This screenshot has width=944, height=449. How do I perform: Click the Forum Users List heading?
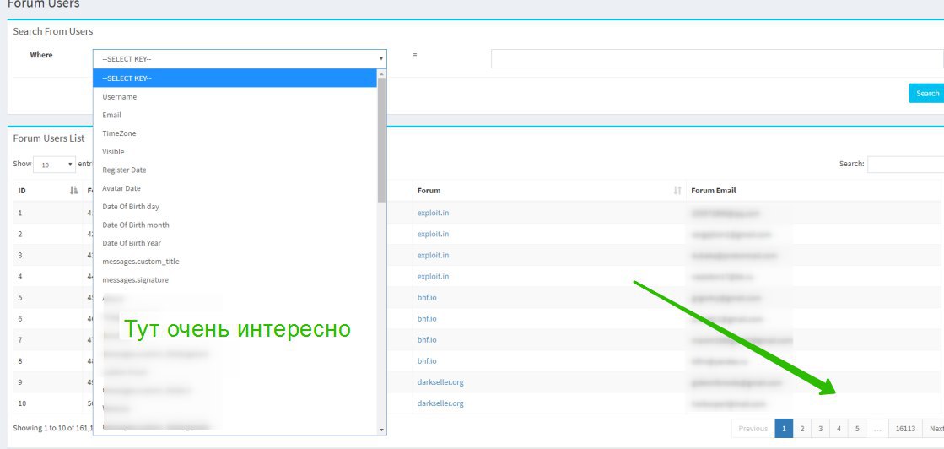49,138
